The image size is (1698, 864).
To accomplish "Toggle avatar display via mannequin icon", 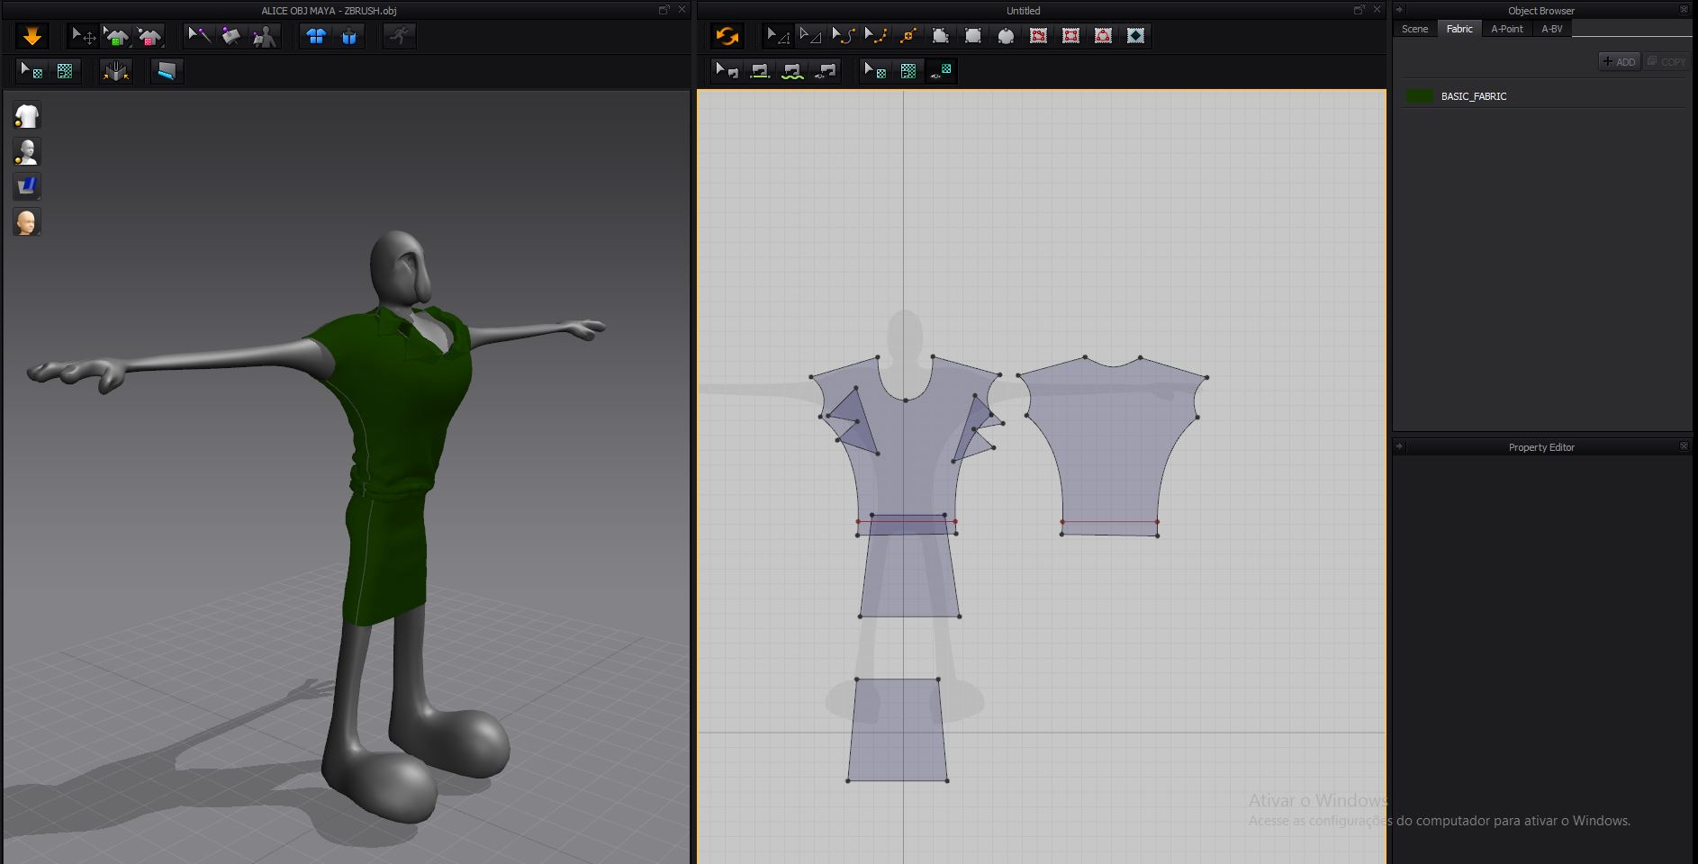I will click(27, 151).
